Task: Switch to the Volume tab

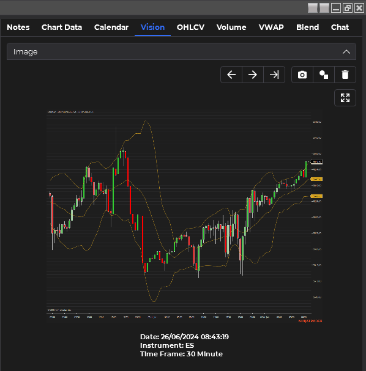Action: pos(231,28)
